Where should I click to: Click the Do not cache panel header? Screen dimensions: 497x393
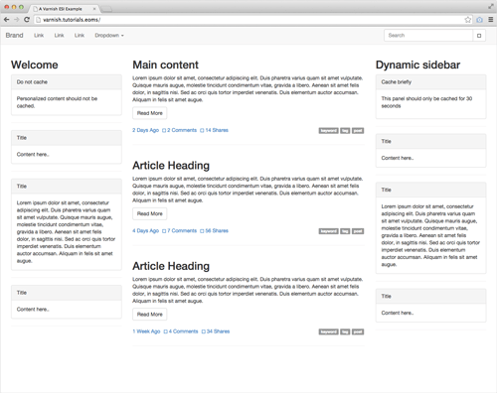[x=67, y=82]
